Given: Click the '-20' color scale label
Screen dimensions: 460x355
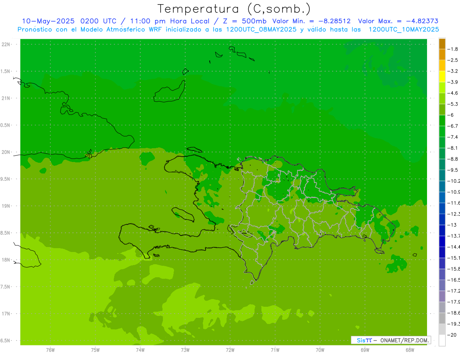Looking at the screenshot, I should 452,335.
